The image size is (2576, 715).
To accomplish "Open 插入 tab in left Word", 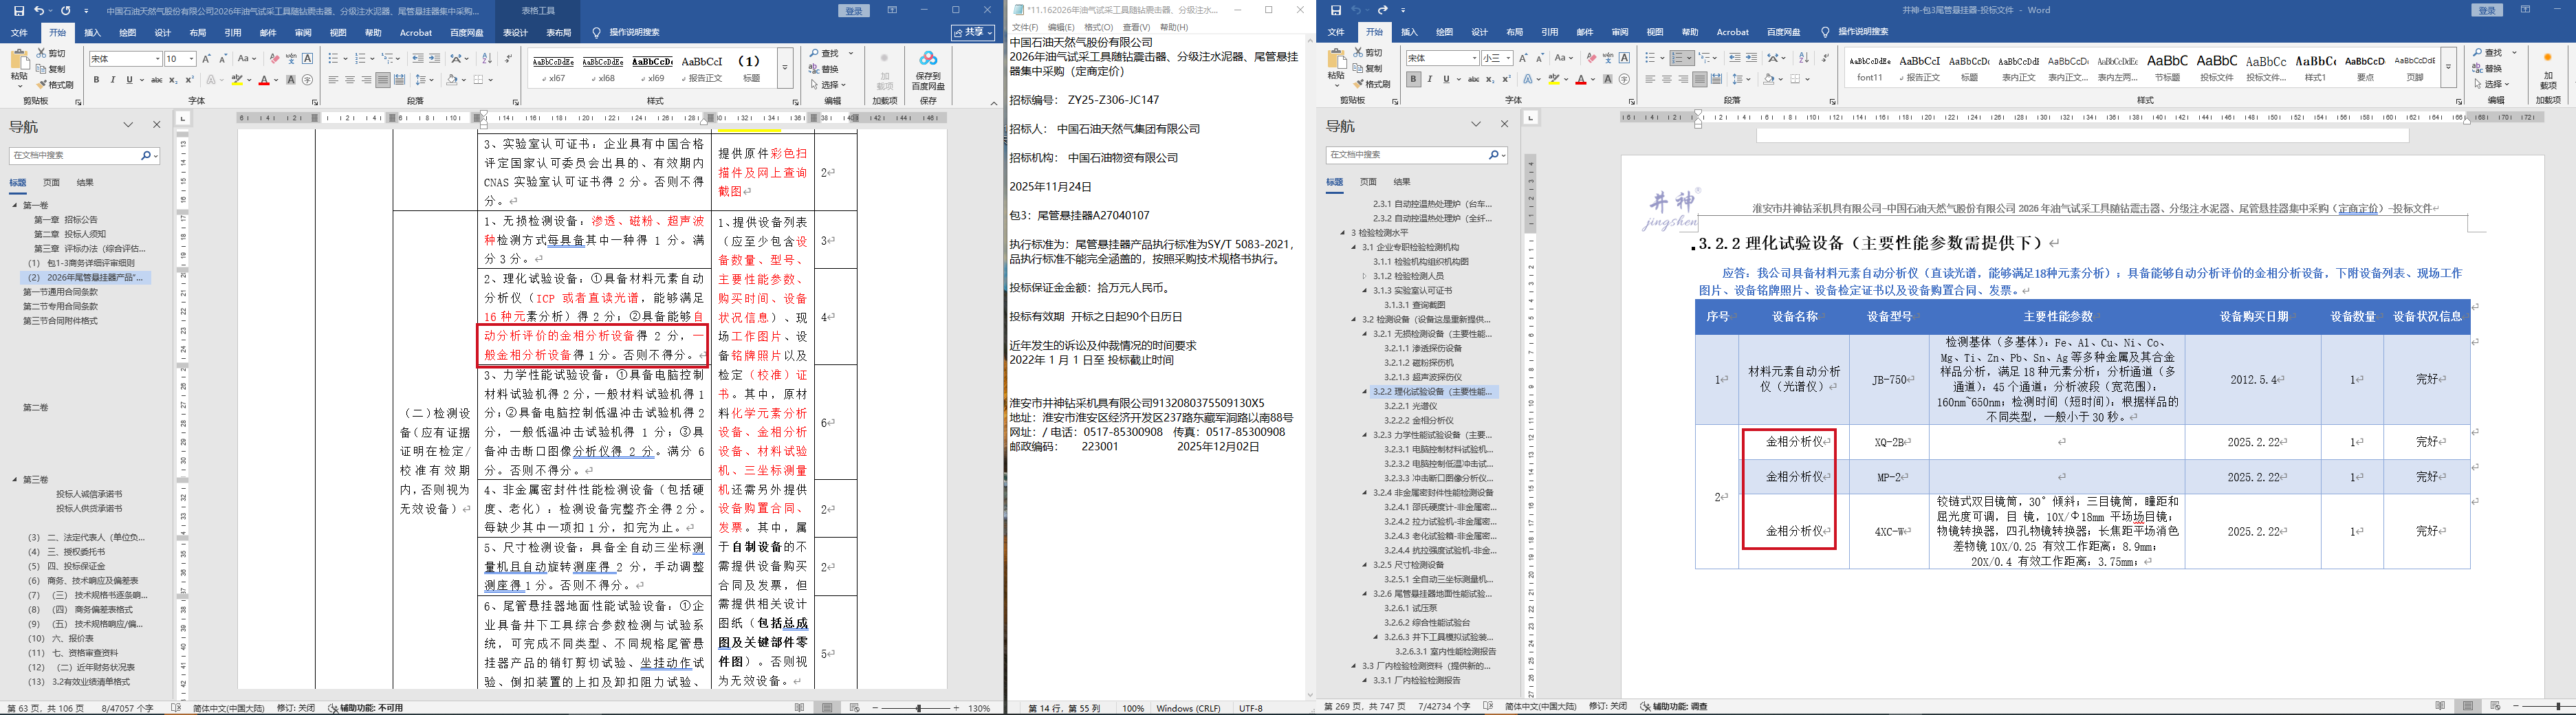I will (x=92, y=33).
